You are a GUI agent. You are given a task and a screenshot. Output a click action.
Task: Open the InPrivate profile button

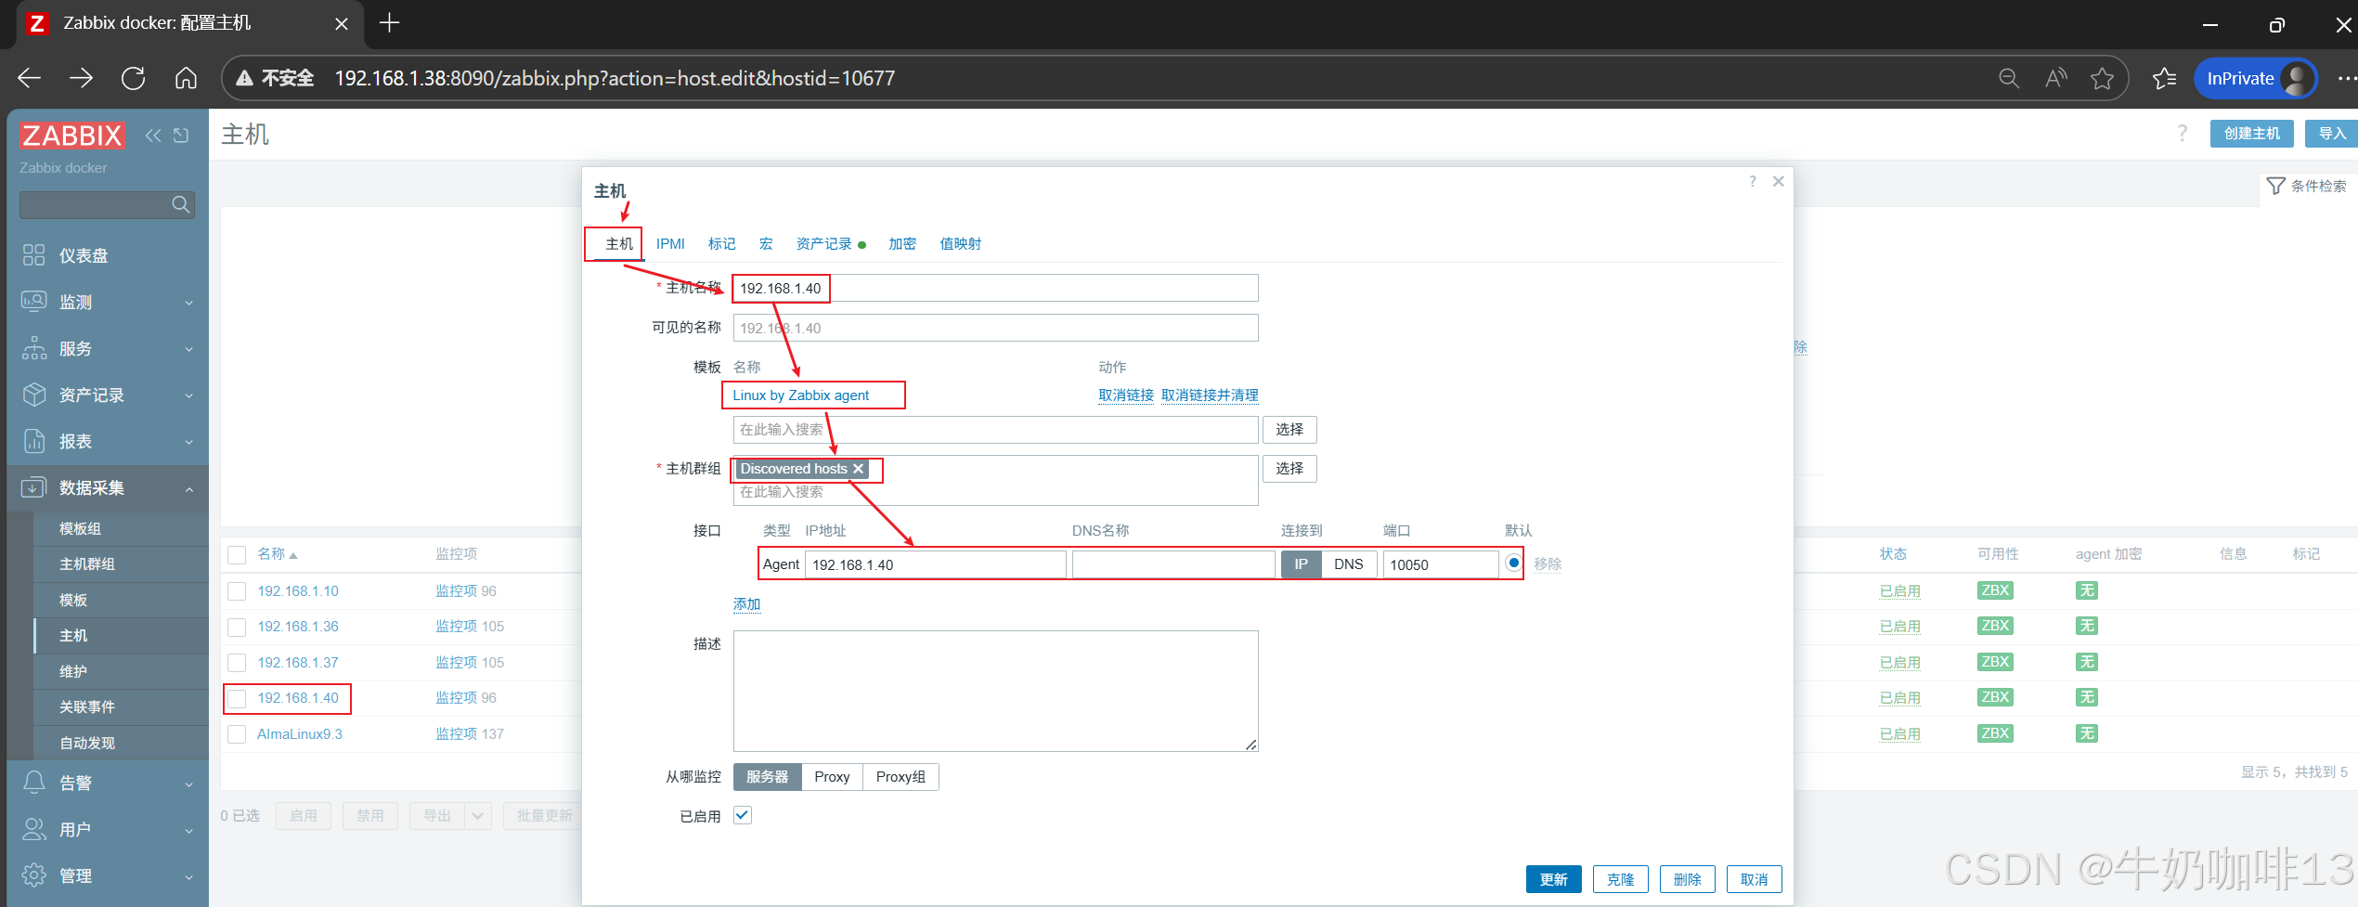click(x=2256, y=78)
